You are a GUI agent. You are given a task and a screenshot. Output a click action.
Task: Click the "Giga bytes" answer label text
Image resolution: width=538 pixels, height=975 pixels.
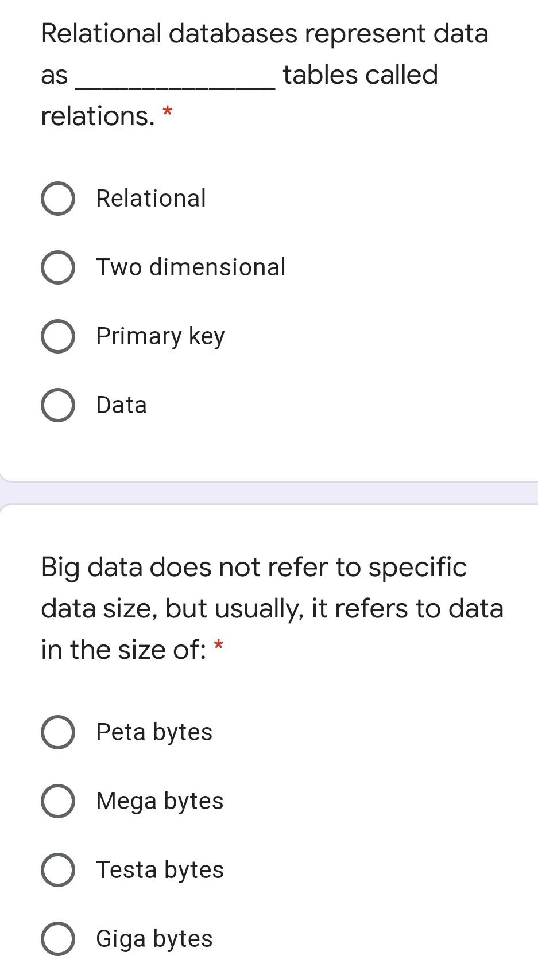coord(154,939)
